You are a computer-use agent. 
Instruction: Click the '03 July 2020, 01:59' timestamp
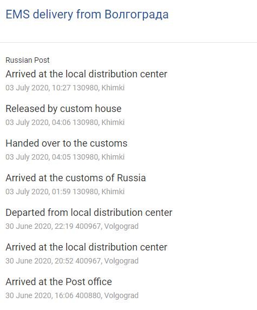[38, 192]
